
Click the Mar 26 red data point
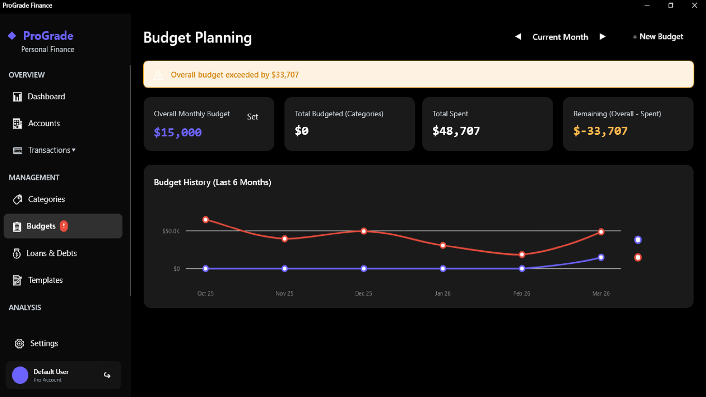point(601,232)
